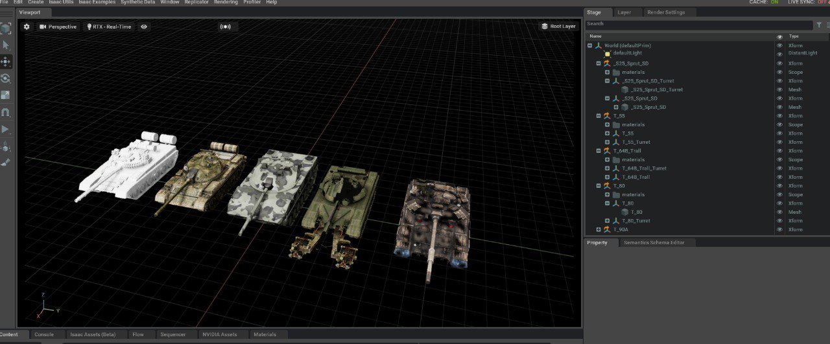The height and width of the screenshot is (344, 830).
Task: Open viewport settings gear
Action: pos(27,27)
